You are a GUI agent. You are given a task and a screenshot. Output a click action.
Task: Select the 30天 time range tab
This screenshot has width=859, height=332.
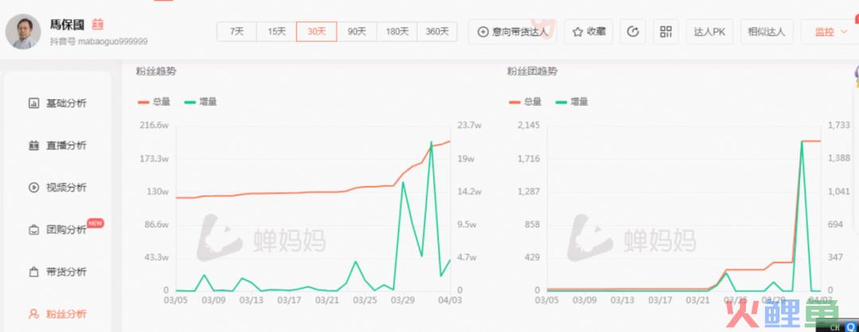pos(317,32)
